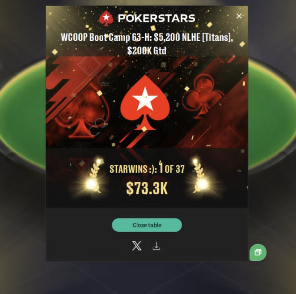Click the PokerStars red spade logo in header
The height and width of the screenshot is (294, 296).
(x=106, y=18)
